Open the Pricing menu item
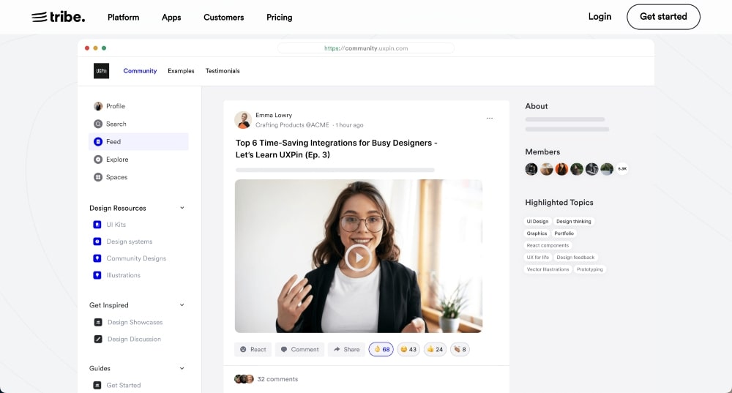The width and height of the screenshot is (732, 393). coord(279,17)
